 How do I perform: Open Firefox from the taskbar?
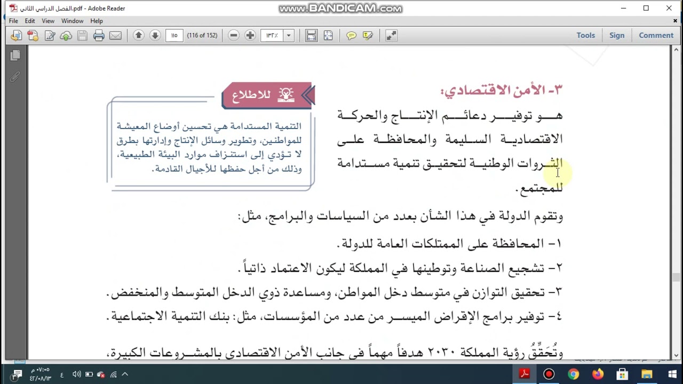(x=598, y=374)
